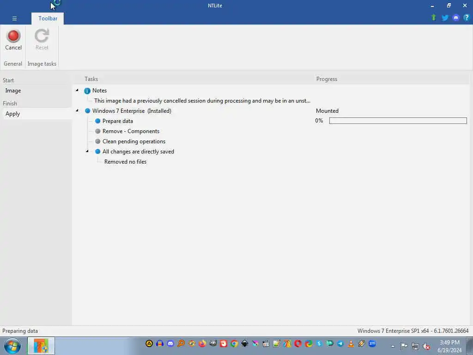Viewport: 473px width, 355px height.
Task: Open Inkscape from the taskbar
Action: (245, 343)
